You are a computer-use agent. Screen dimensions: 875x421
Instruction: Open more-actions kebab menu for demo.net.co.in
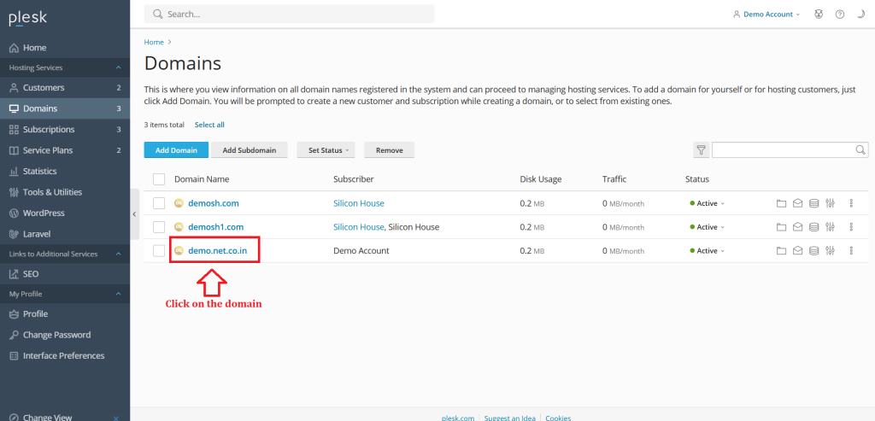851,251
